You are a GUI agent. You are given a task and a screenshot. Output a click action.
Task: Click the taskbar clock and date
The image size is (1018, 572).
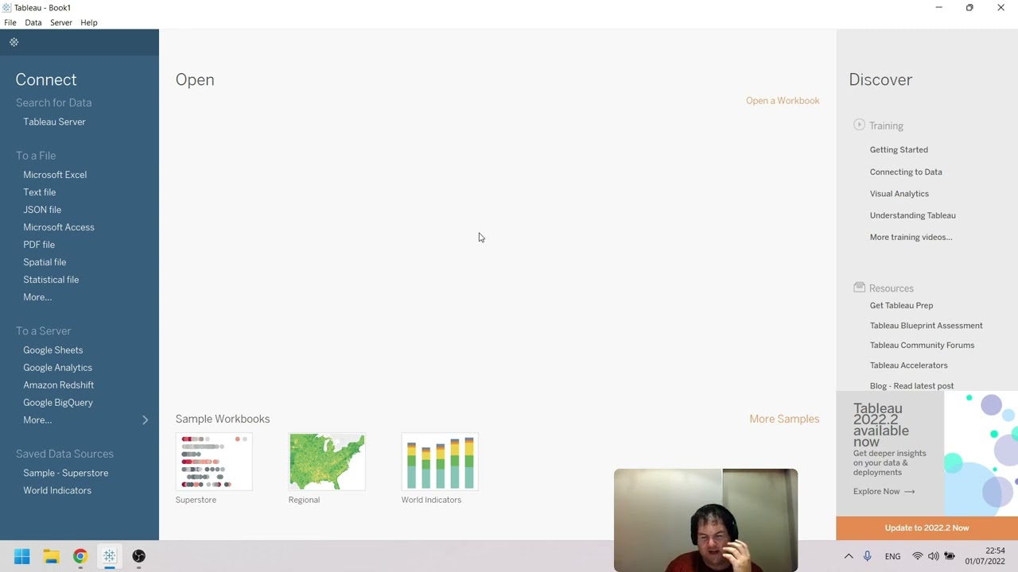tap(985, 556)
